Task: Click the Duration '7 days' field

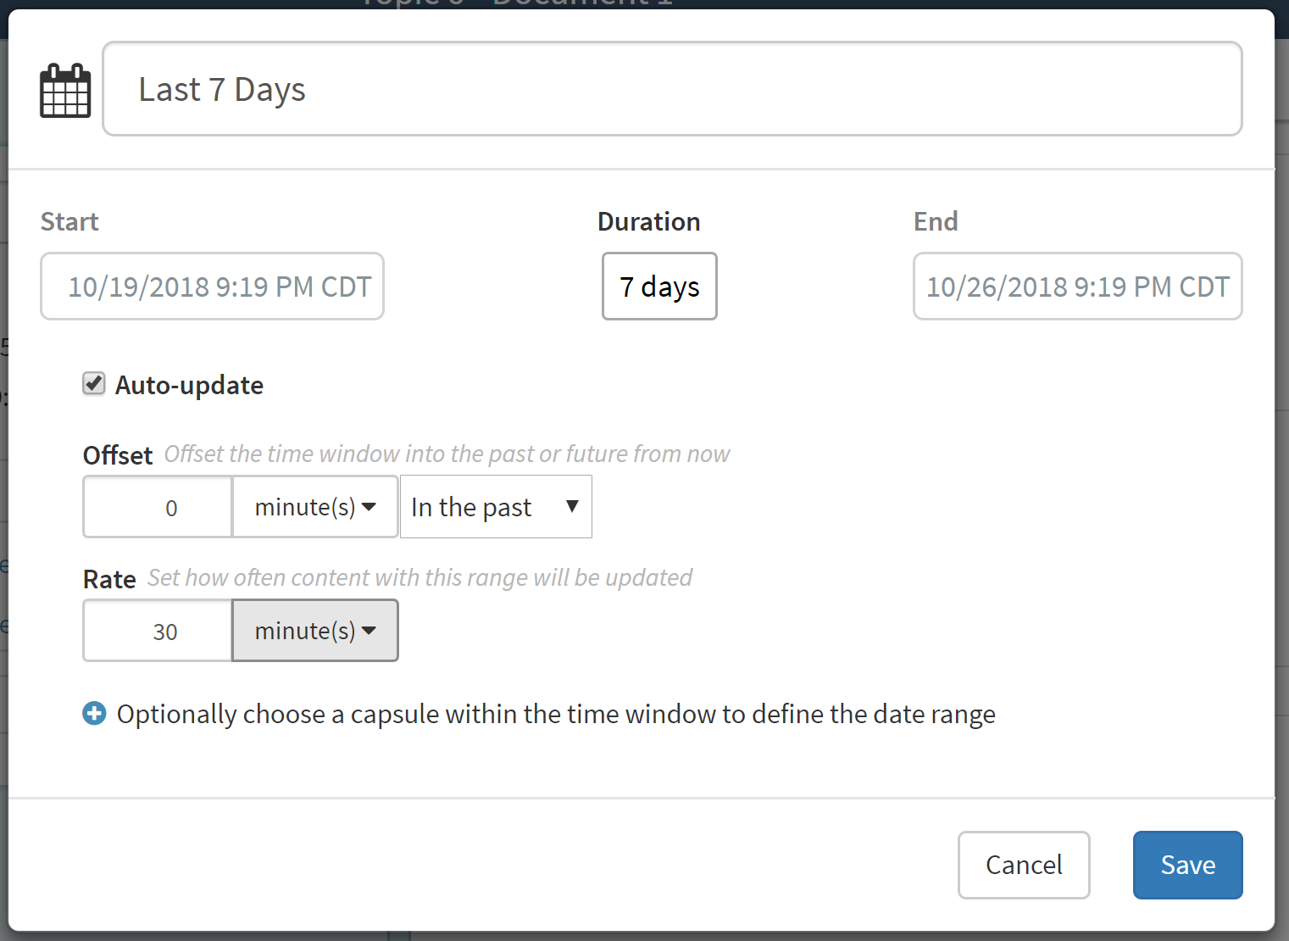Action: coord(659,287)
